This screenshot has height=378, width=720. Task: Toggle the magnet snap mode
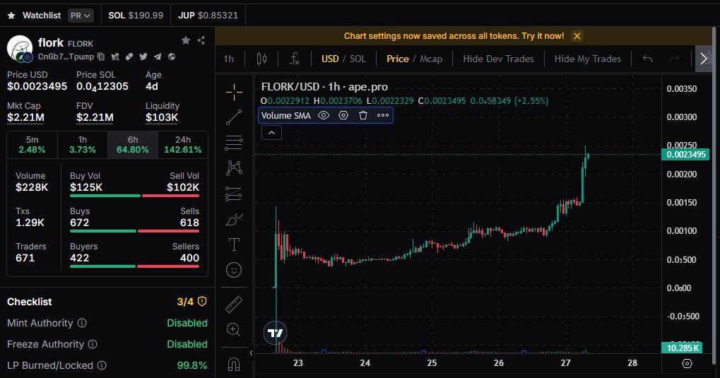(234, 364)
